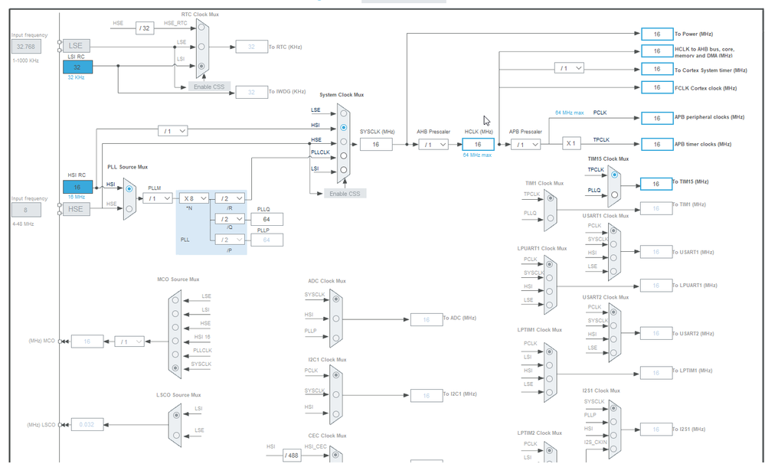Click the blue LSI RC 32 block
The width and height of the screenshot is (765, 464).
click(77, 67)
